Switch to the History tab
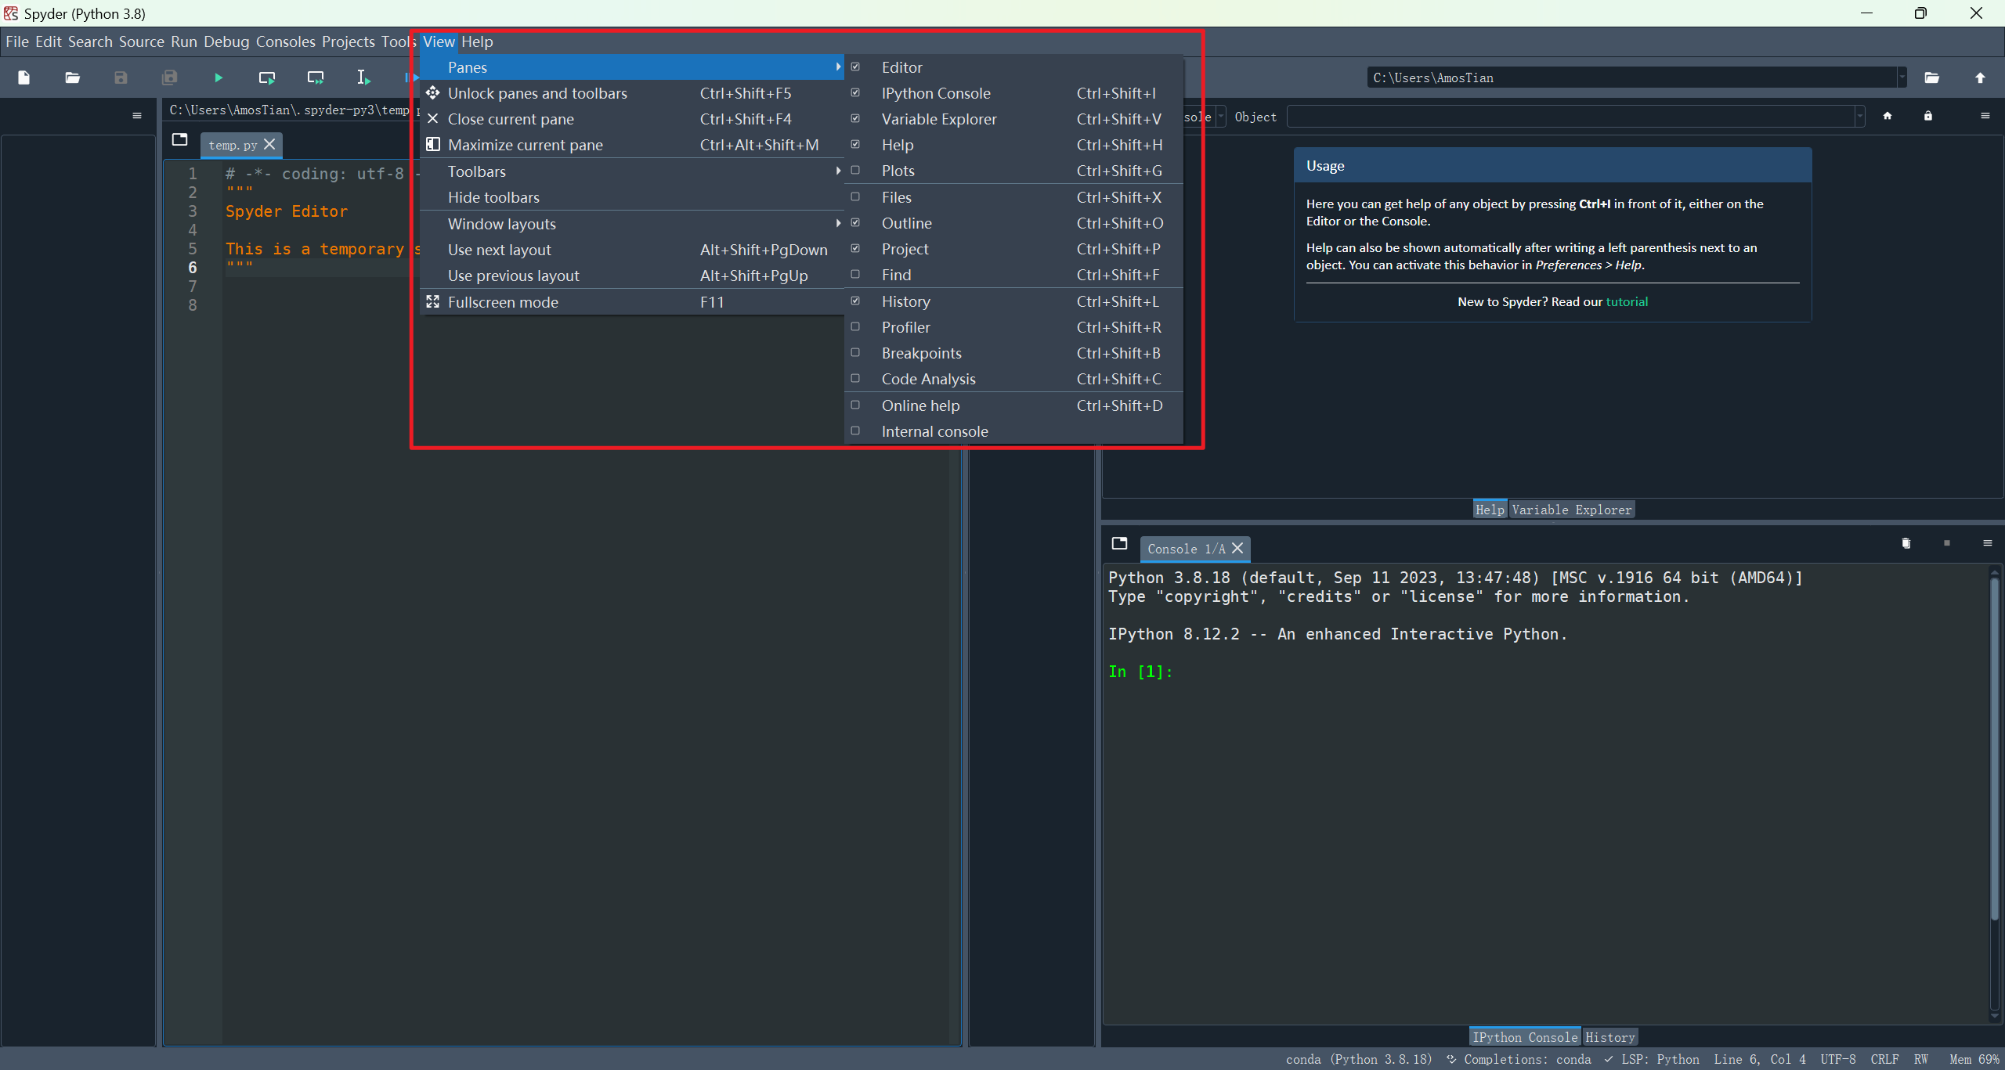This screenshot has width=2005, height=1070. (x=1609, y=1037)
